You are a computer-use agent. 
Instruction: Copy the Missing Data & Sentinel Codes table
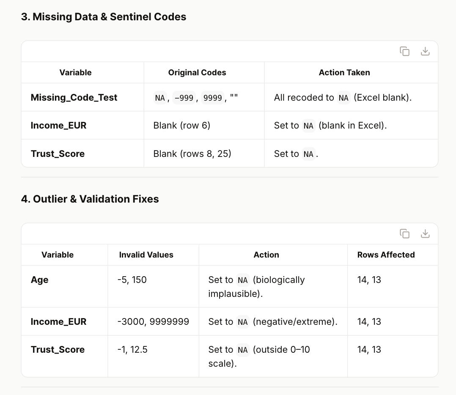coord(404,51)
